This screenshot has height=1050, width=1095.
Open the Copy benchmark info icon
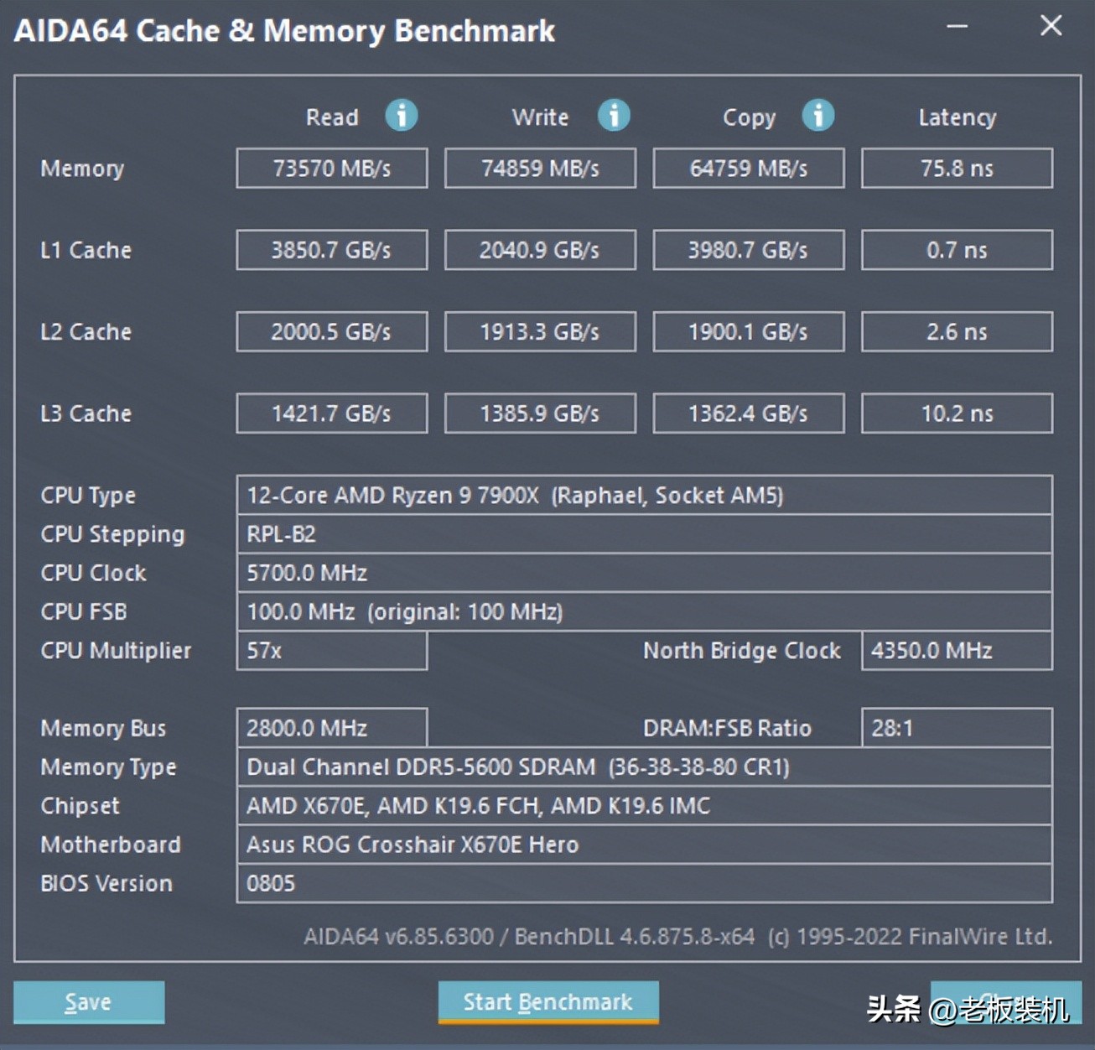click(817, 116)
